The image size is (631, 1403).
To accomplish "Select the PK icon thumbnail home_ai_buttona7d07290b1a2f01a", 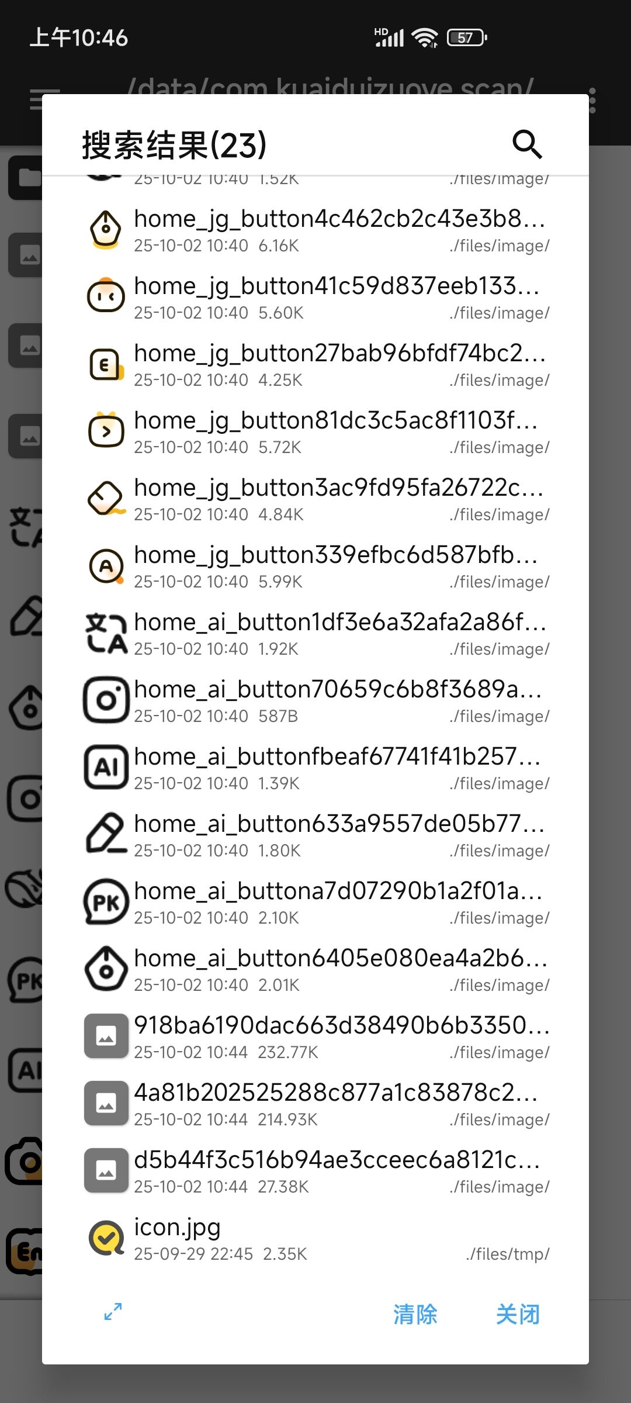I will pyautogui.click(x=106, y=901).
